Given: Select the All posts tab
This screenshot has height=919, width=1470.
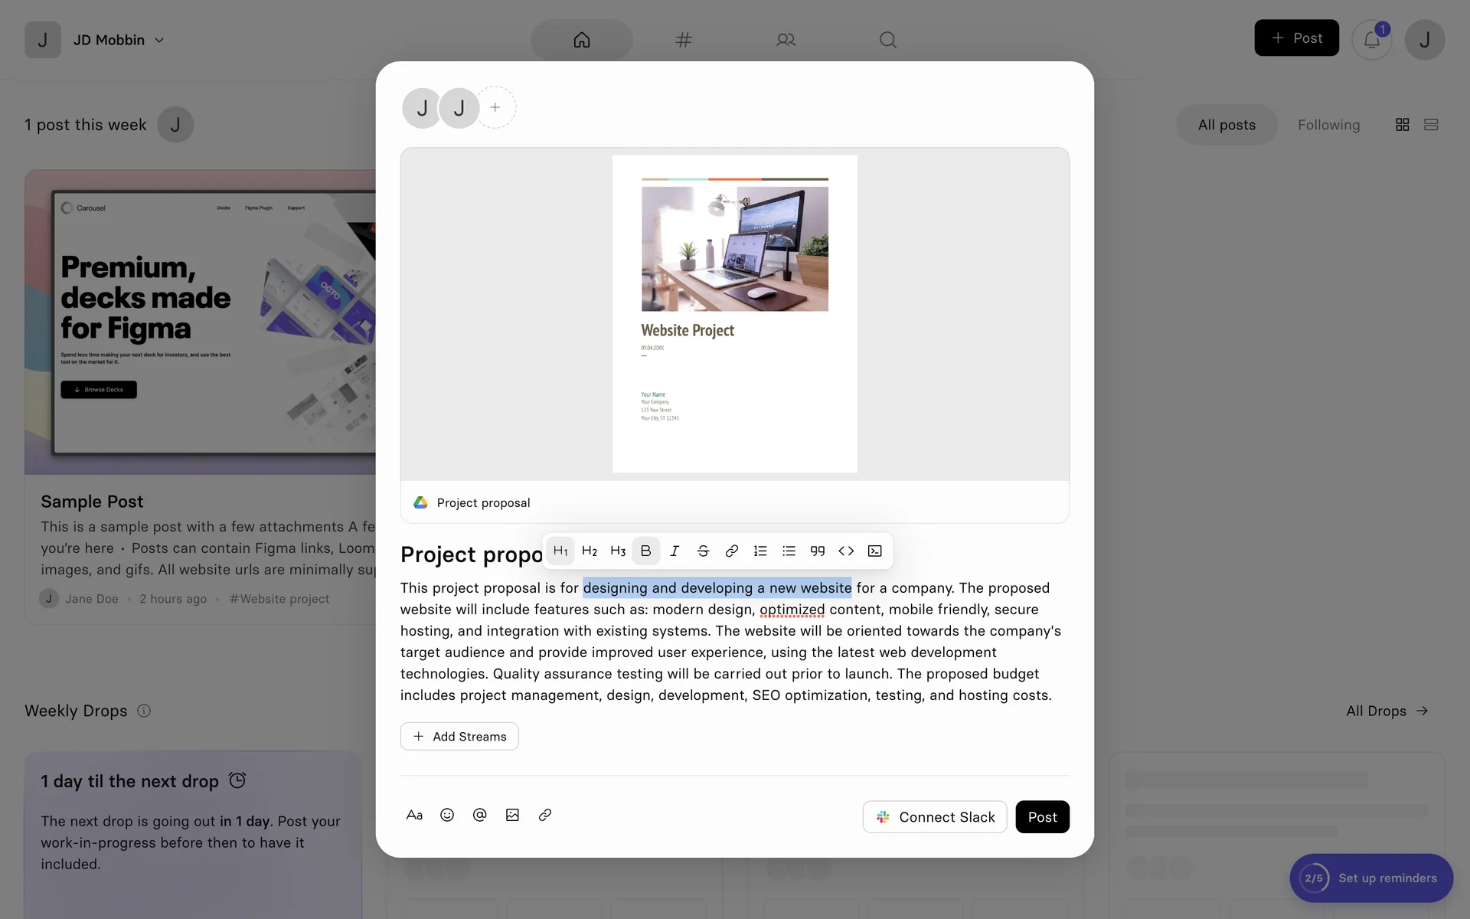Looking at the screenshot, I should pyautogui.click(x=1227, y=125).
